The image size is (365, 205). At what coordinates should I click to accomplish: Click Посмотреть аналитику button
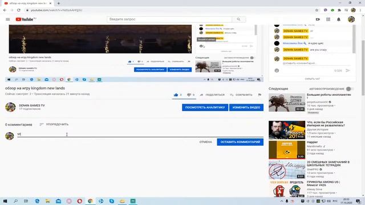click(205, 108)
